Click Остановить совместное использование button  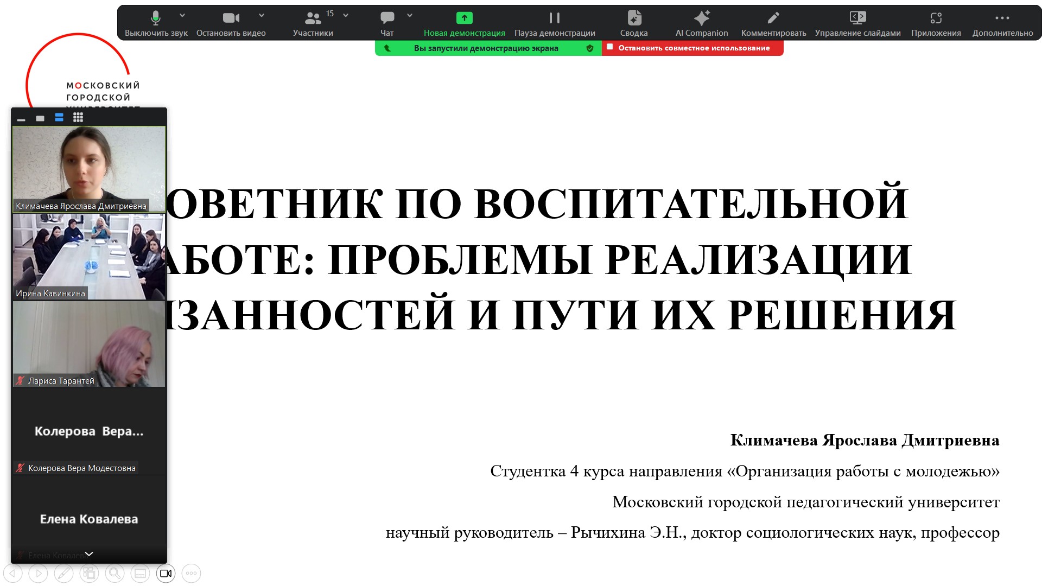click(x=692, y=48)
